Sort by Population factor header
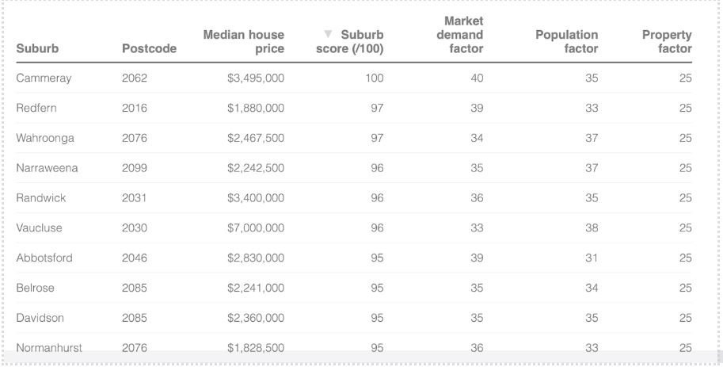Viewport: 723px width, 367px height. (566, 42)
